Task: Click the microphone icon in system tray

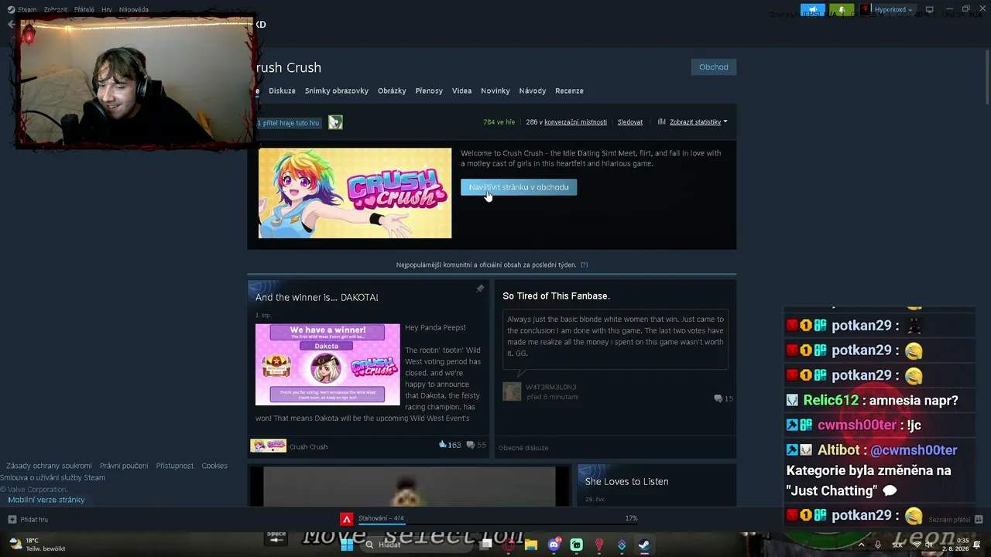Action: (878, 545)
